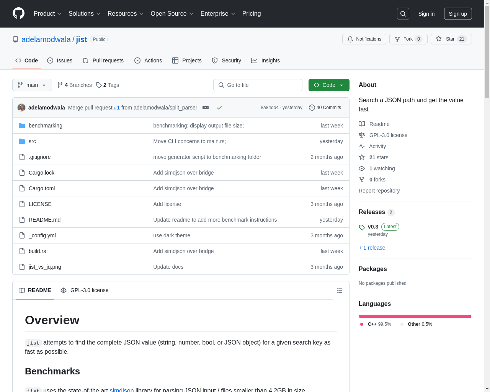Open the Resources menu
Screen dimensions: 490x392
(x=126, y=14)
